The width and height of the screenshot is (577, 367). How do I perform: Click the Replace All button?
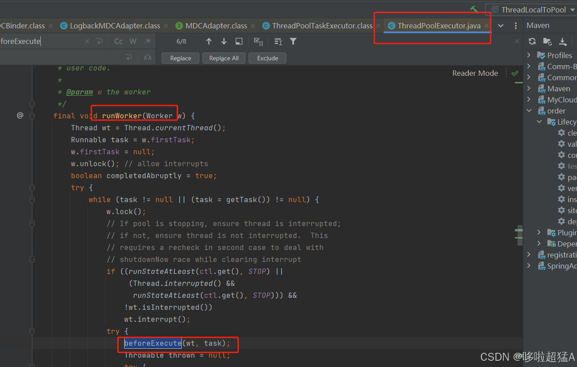[x=224, y=58]
